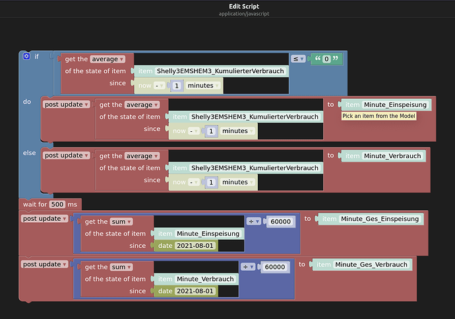Open the ÷ operator dropdown before Minute_Ges_Verbrauch

[249, 267]
